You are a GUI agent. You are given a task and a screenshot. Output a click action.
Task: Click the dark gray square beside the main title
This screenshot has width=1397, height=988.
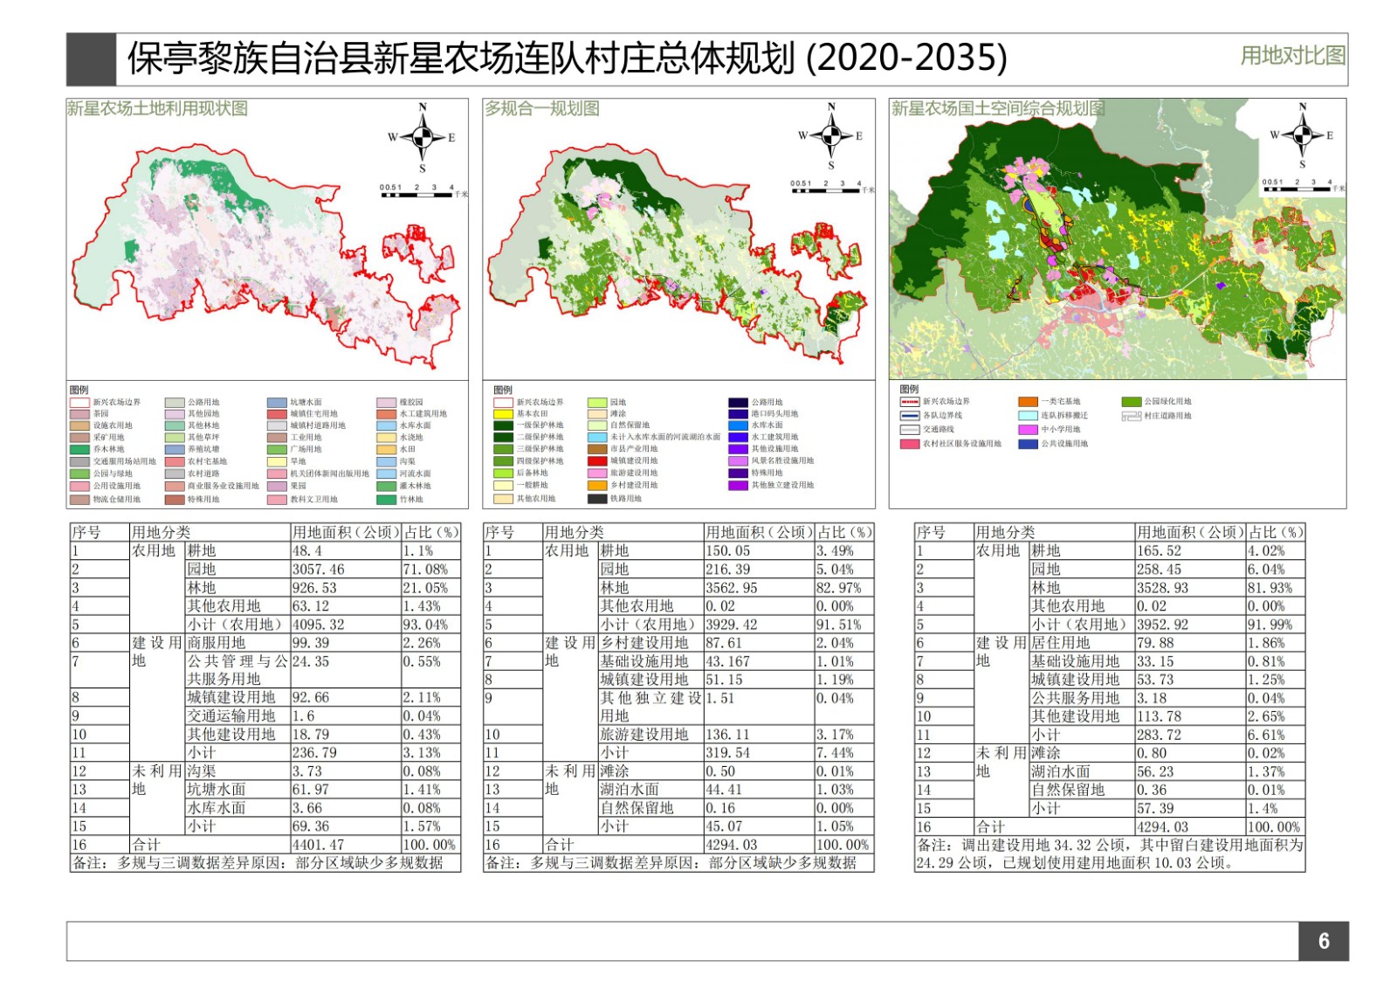tap(91, 59)
